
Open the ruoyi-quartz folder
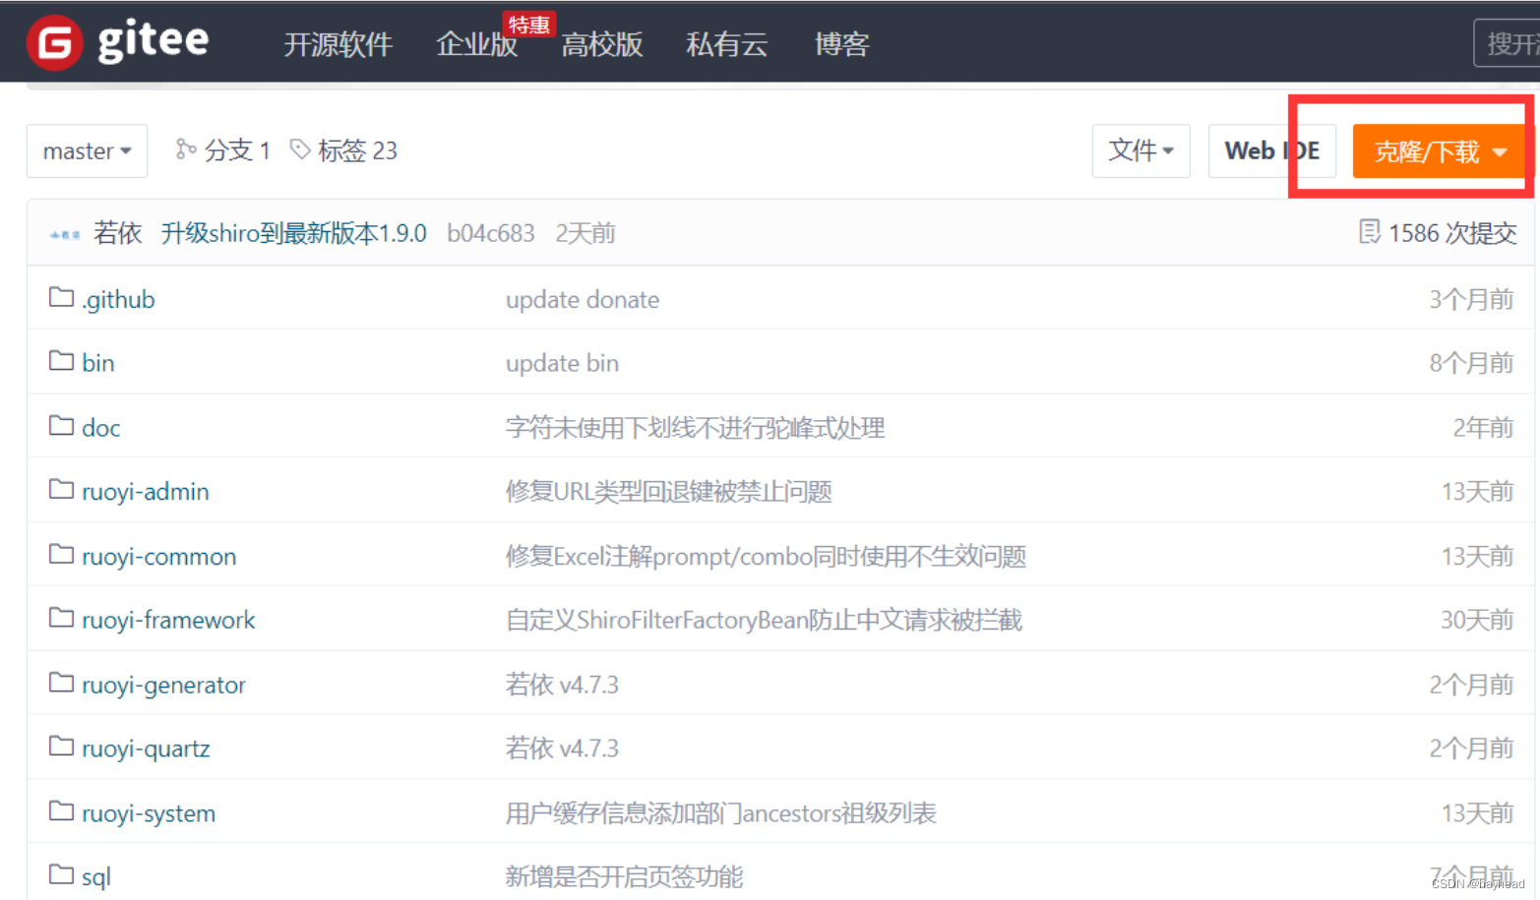click(x=146, y=749)
